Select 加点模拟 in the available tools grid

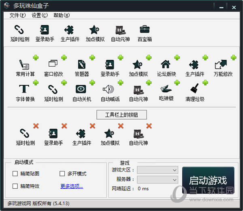coord(138,68)
